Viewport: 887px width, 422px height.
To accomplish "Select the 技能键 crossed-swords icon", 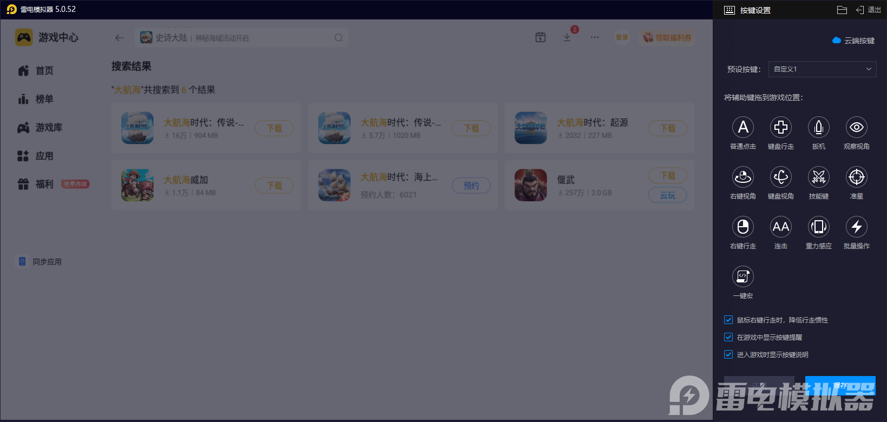I will [x=819, y=177].
